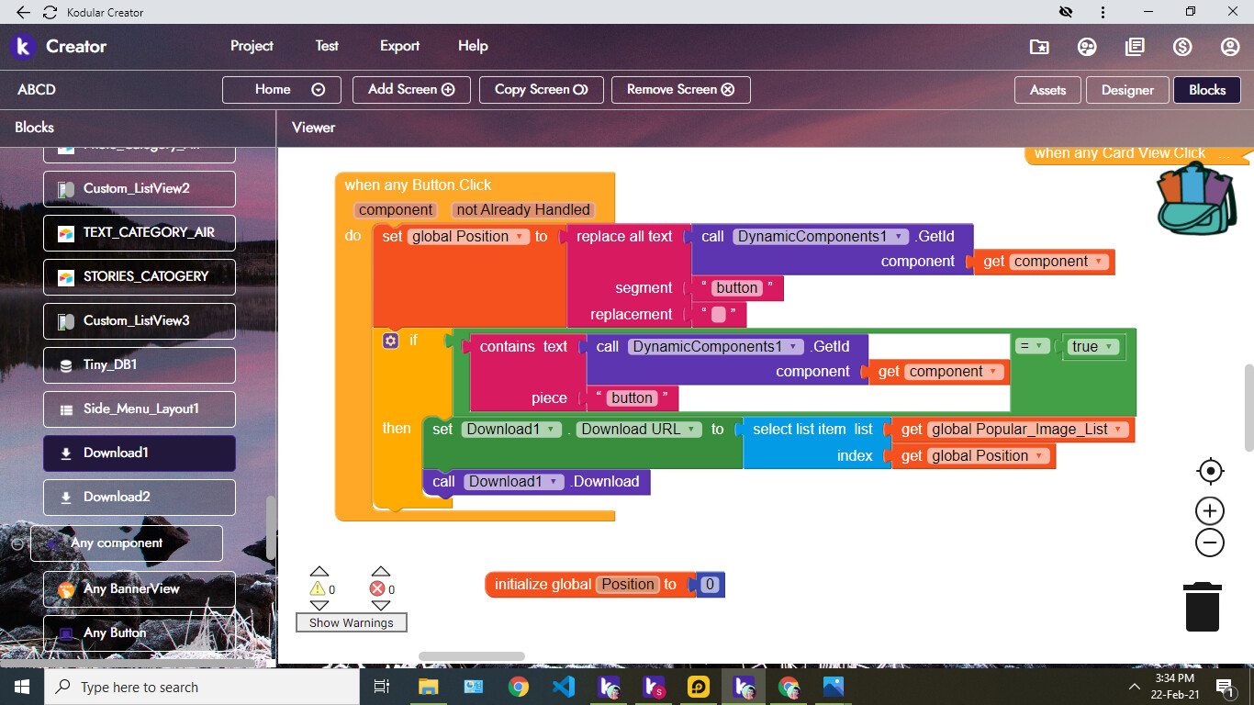Click the red error circle icon
The image size is (1254, 705).
pos(377,589)
